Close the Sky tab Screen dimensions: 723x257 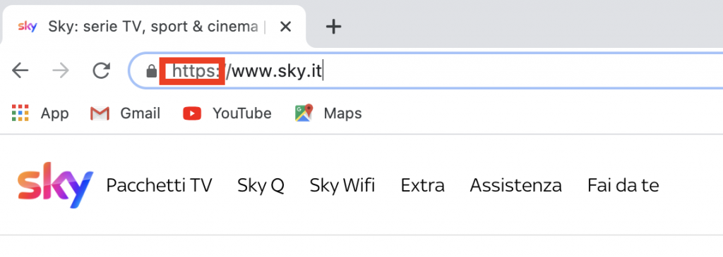285,27
